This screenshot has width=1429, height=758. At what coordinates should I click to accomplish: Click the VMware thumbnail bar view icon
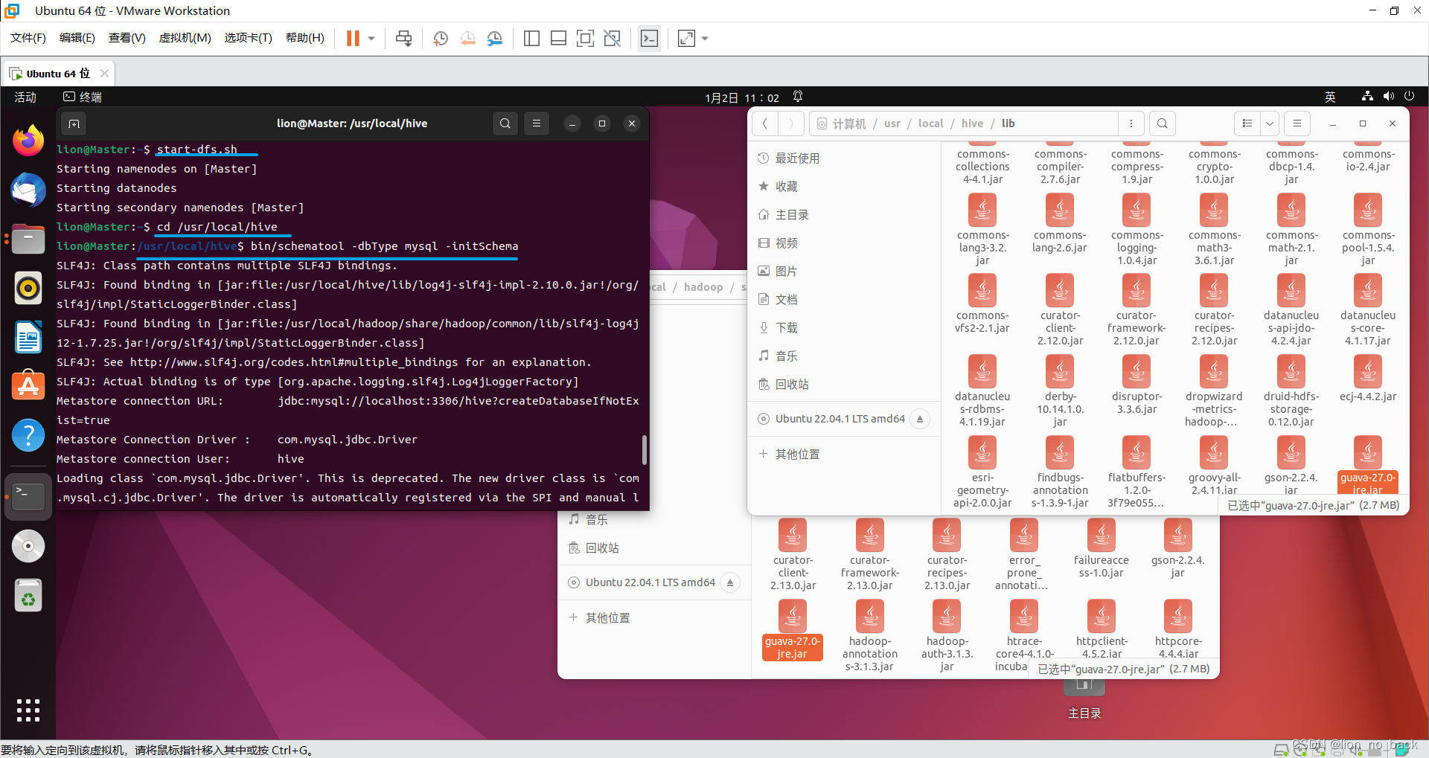click(558, 38)
